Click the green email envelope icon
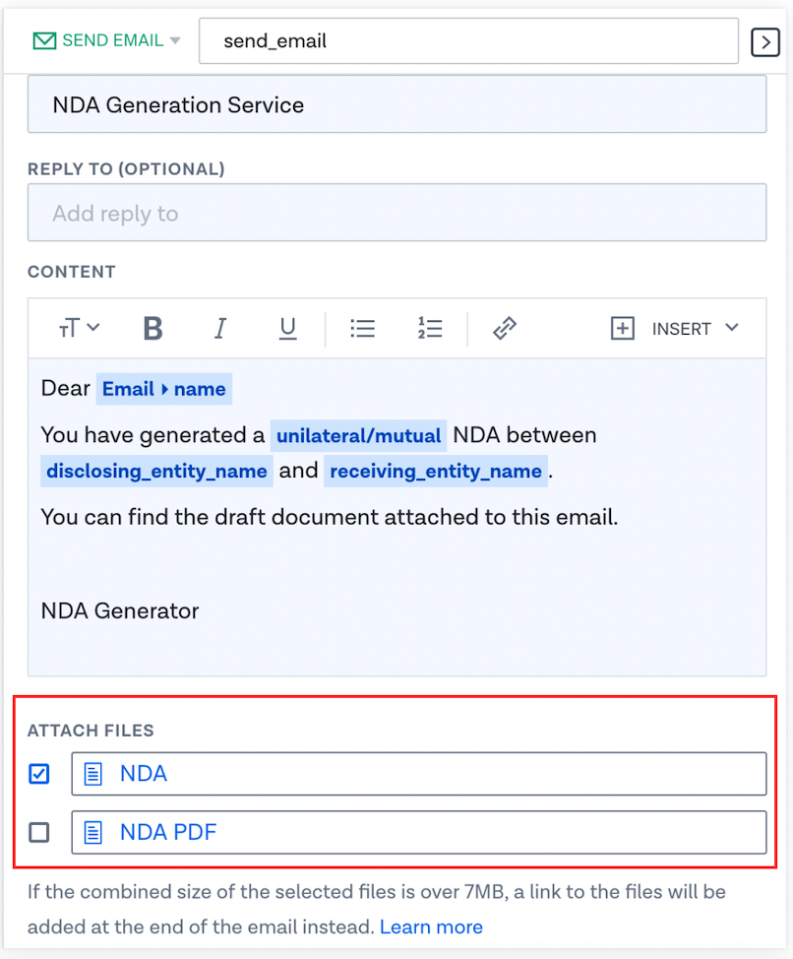 click(44, 40)
